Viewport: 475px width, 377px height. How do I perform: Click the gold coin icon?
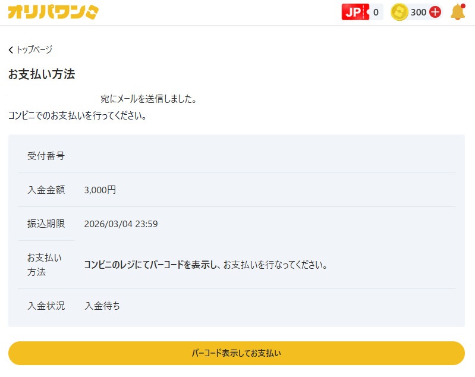399,12
